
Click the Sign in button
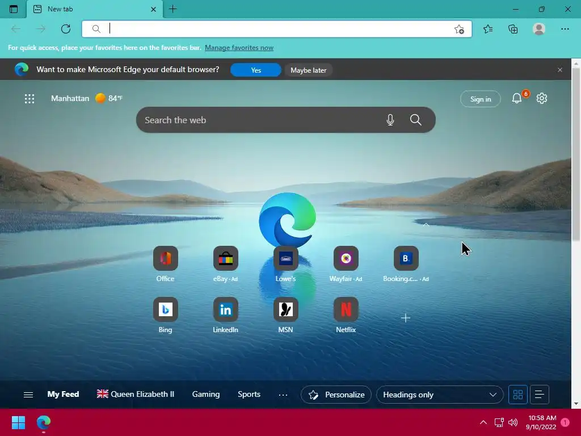click(480, 99)
